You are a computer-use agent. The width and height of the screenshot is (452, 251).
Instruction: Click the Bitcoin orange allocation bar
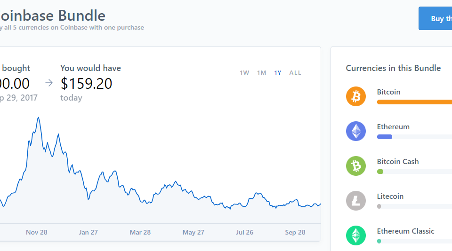414,102
